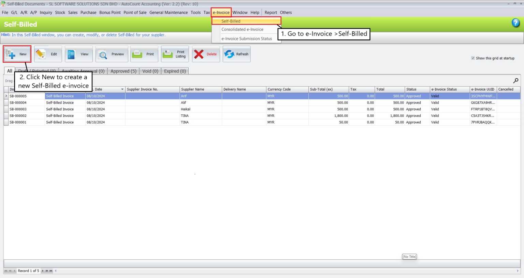Click the e-Invoice Status column header
Viewport: 524px width, 278px height.
pyautogui.click(x=450, y=89)
